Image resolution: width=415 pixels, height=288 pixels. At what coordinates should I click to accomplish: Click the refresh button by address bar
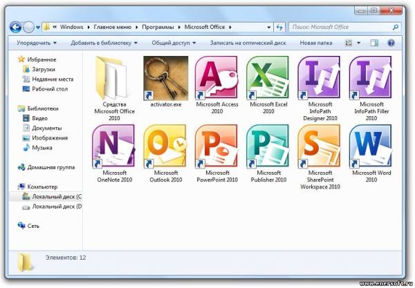[x=279, y=27]
